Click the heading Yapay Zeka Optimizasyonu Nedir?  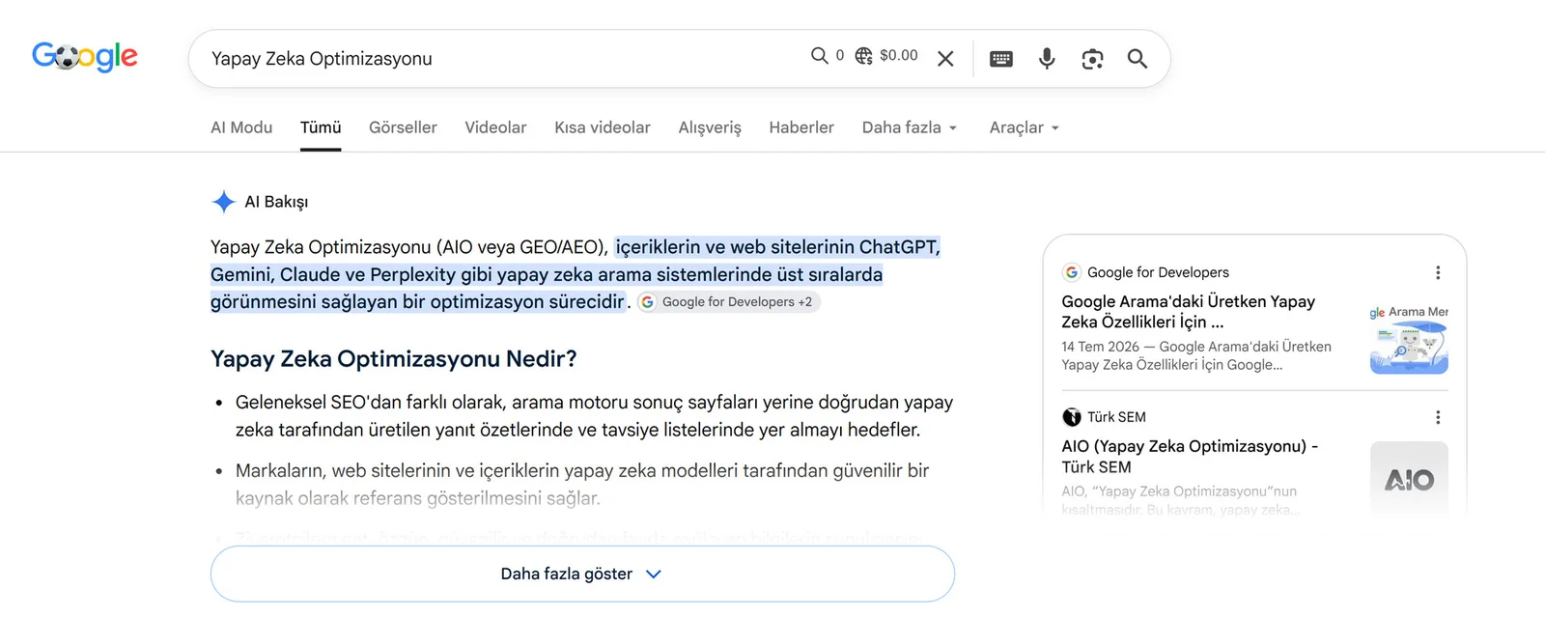pos(393,359)
